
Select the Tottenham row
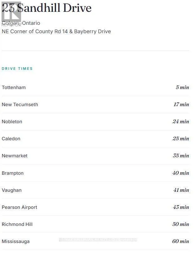tap(95, 88)
